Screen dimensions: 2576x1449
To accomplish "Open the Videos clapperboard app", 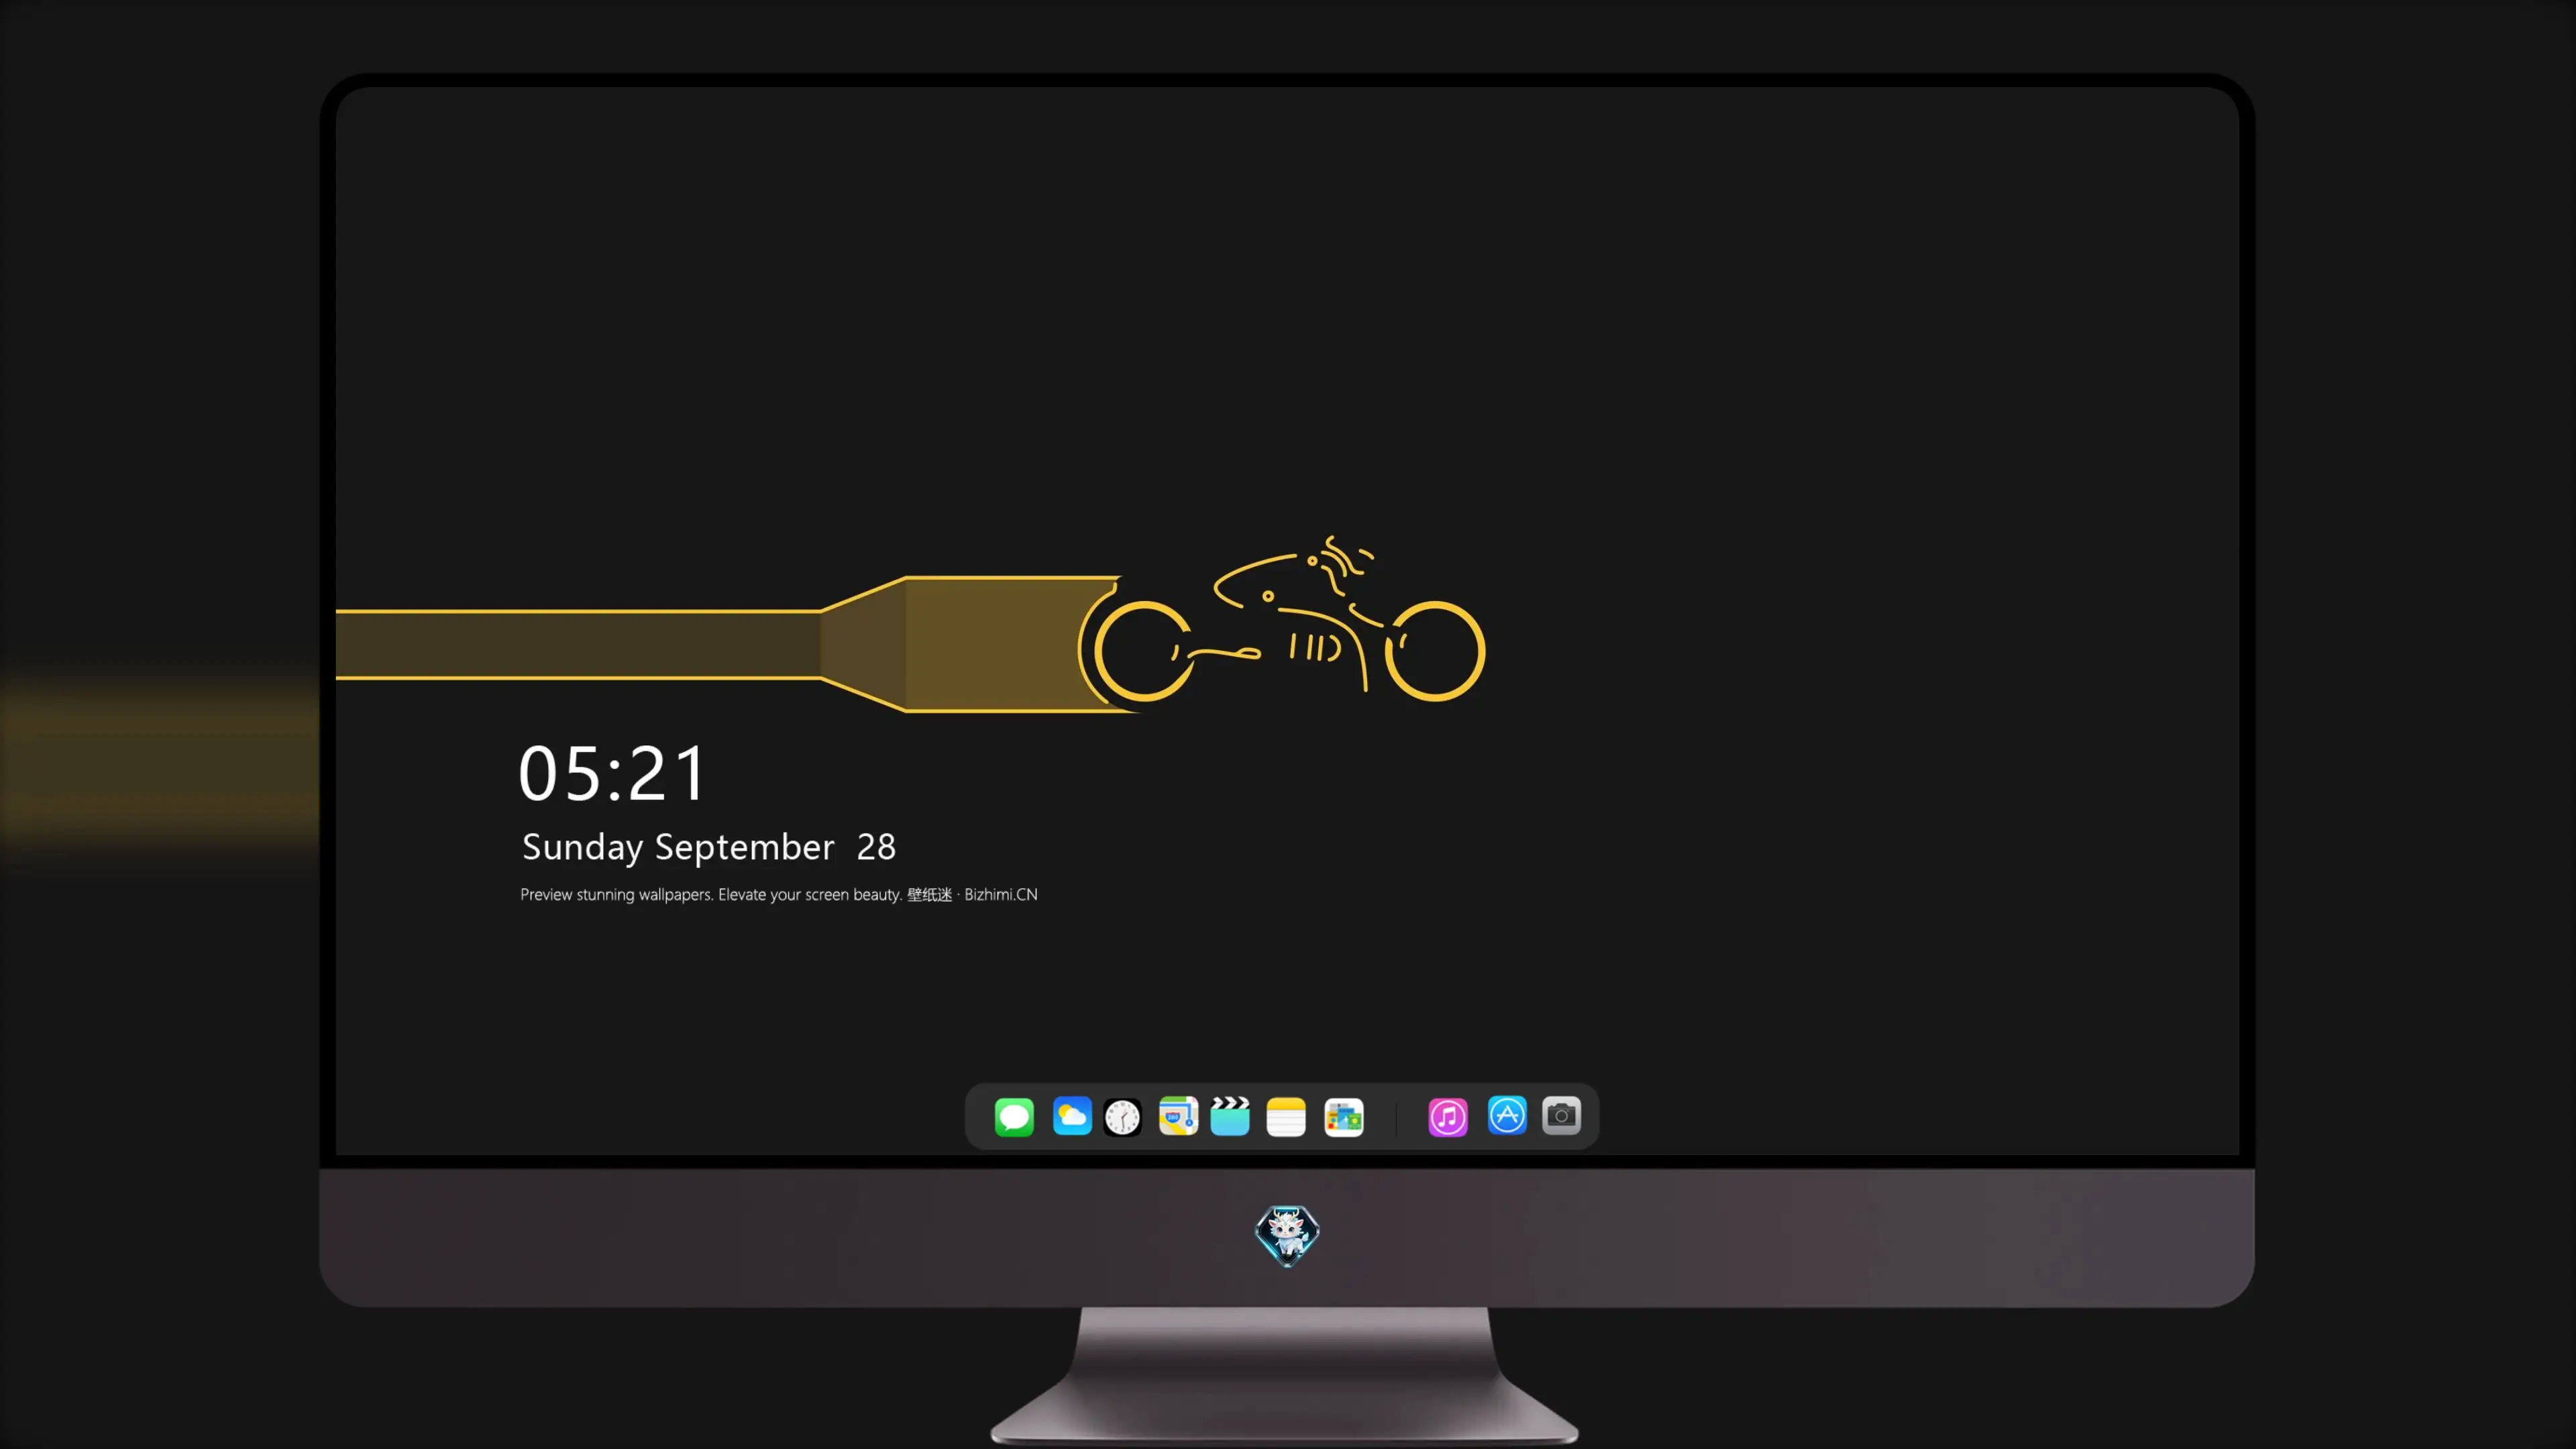I will pos(1230,1116).
